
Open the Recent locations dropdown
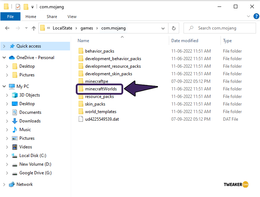pyautogui.click(x=26, y=28)
